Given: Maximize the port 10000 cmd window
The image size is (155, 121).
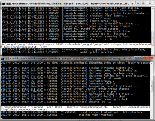Looking at the screenshot, I should (x=143, y=3).
